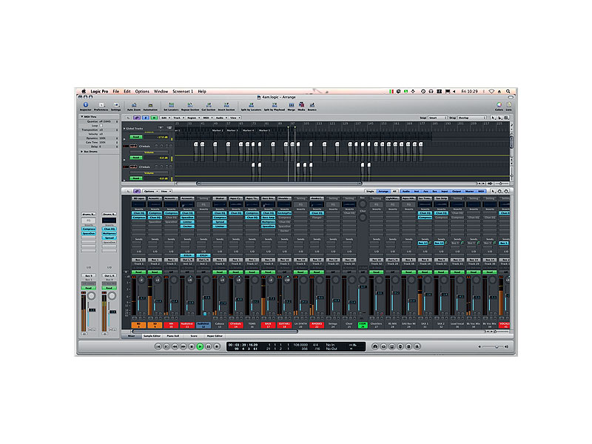This screenshot has width=592, height=444.
Task: Click the Rewind transport button
Action: click(x=175, y=346)
